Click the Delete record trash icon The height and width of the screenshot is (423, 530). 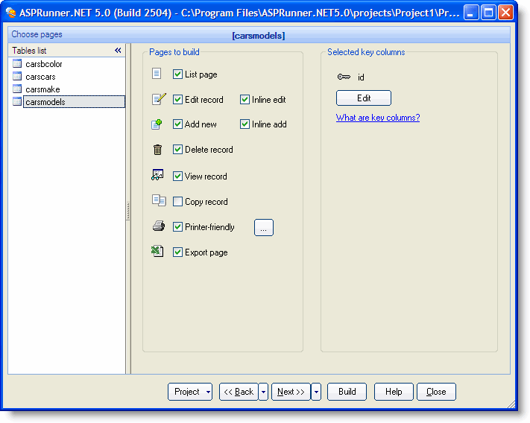[157, 149]
